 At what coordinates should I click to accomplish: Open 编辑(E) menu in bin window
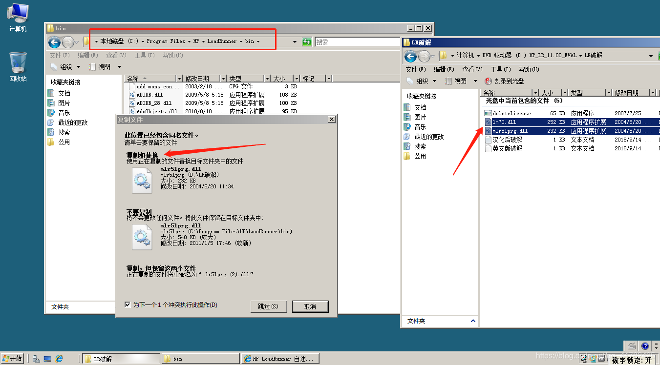coord(88,55)
